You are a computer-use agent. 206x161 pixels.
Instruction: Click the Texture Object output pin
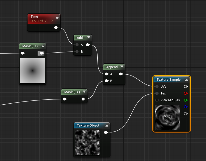(x=106, y=133)
